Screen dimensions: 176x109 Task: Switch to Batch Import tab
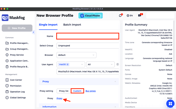[x=72, y=25]
